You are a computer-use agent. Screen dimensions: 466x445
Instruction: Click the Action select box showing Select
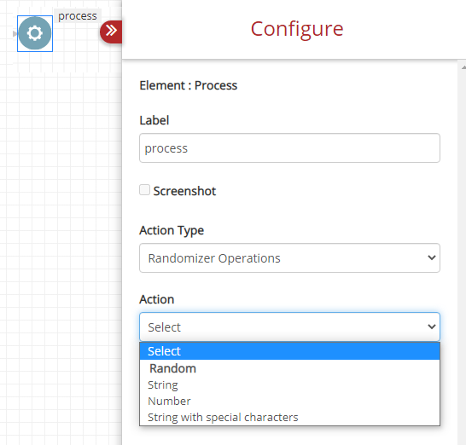point(289,327)
